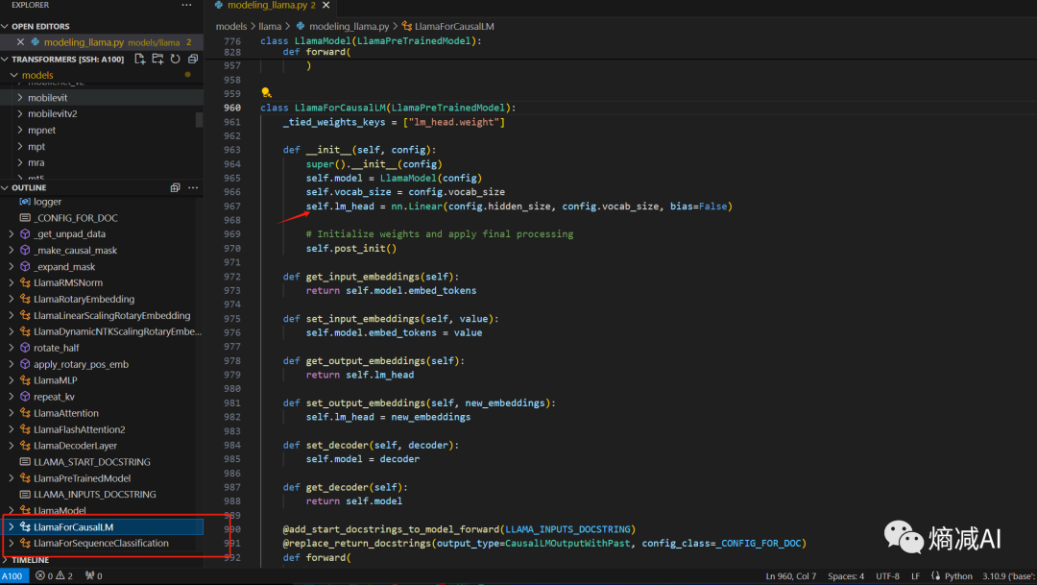Click the A100 remote host status indicator
1037x585 pixels.
pyautogui.click(x=13, y=575)
